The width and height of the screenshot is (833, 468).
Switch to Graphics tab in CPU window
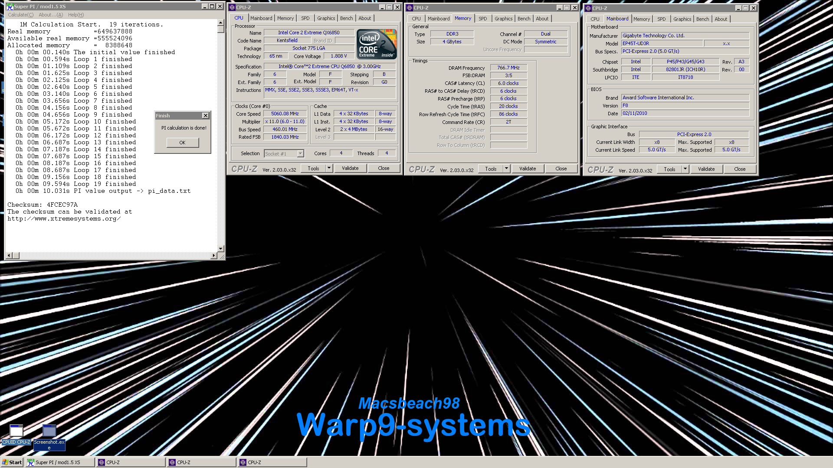tap(326, 18)
